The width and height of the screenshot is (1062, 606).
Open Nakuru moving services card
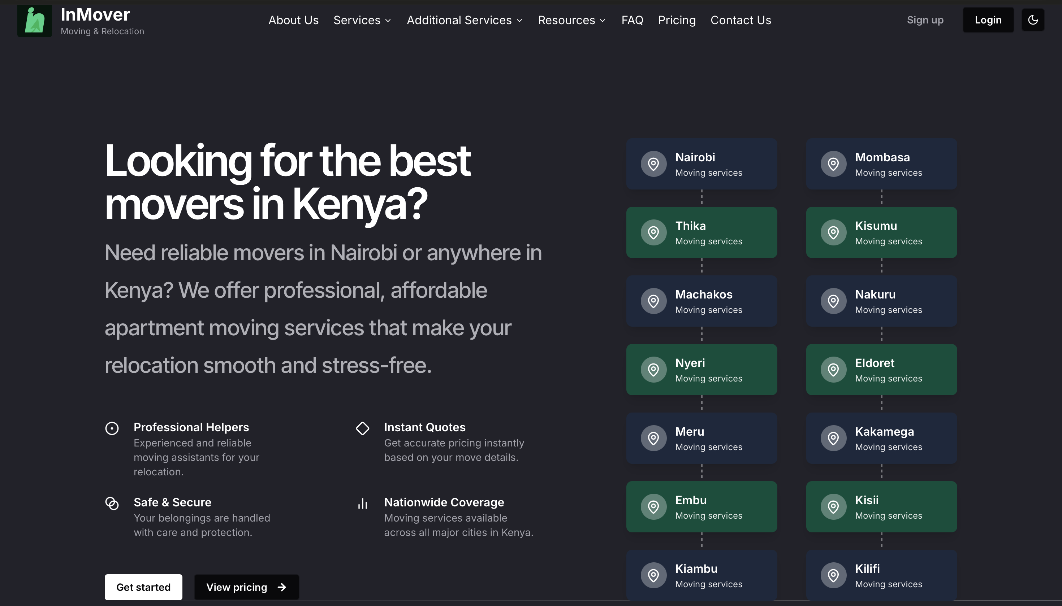click(x=881, y=301)
